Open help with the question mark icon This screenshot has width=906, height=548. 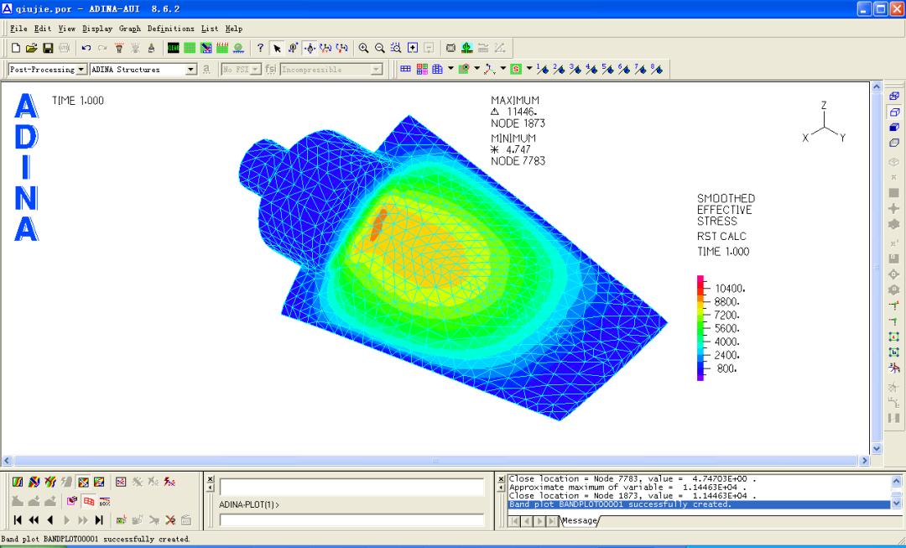pos(260,49)
